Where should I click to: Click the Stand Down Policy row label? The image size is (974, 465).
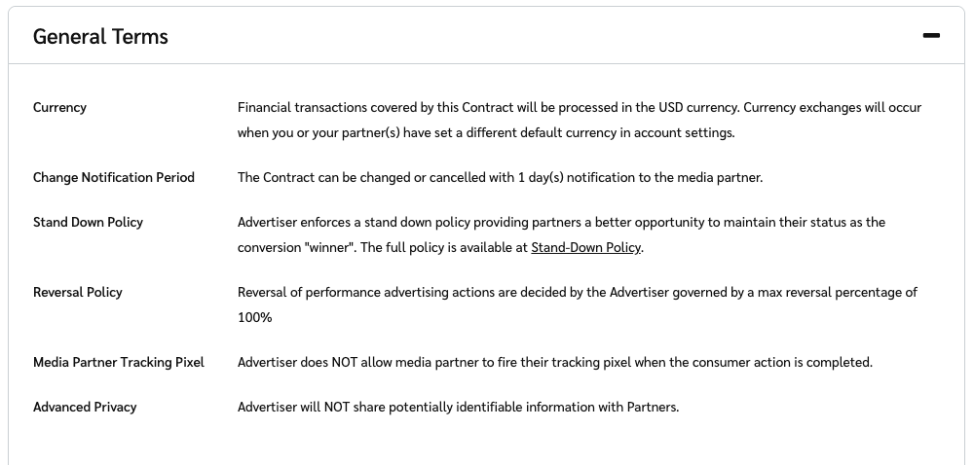click(x=88, y=222)
